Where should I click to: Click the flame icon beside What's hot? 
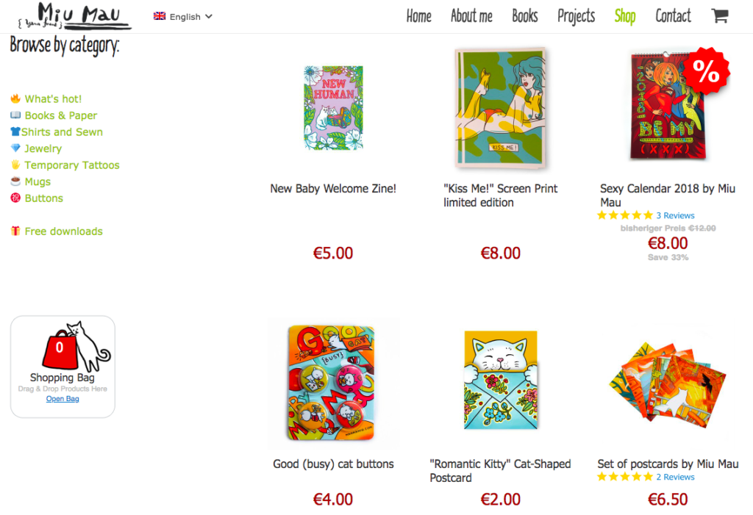15,98
